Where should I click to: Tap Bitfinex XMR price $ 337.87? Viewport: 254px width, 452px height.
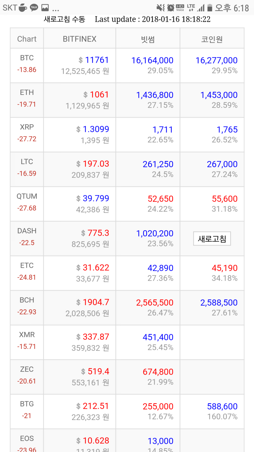click(x=93, y=337)
